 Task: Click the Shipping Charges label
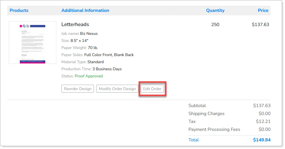[x=206, y=114]
